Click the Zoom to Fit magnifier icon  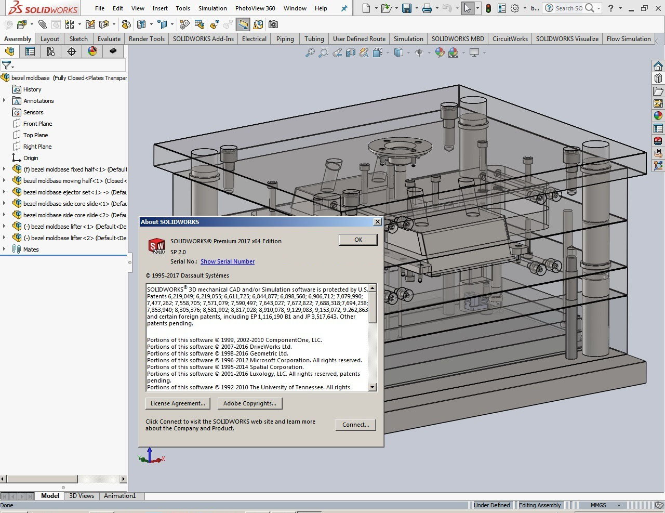[x=310, y=52]
